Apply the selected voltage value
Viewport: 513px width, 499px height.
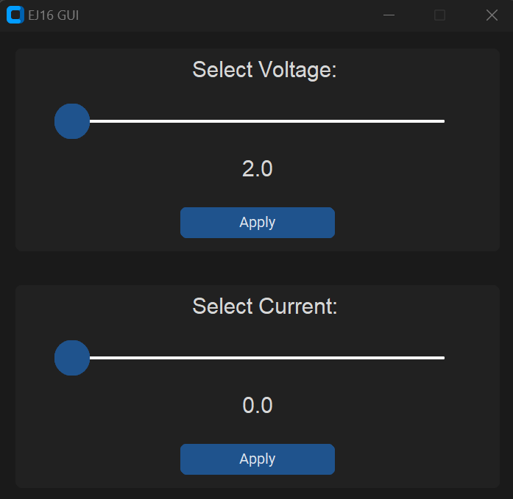tap(258, 223)
